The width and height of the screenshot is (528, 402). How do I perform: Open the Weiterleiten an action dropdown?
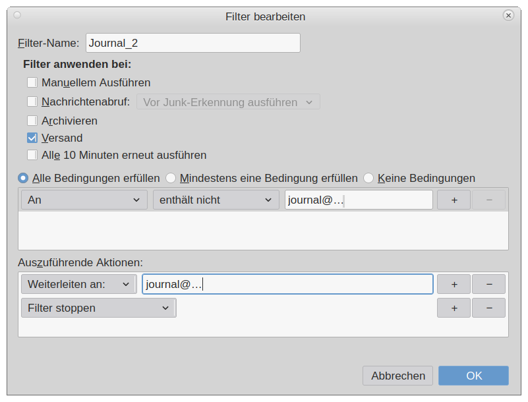pyautogui.click(x=79, y=284)
